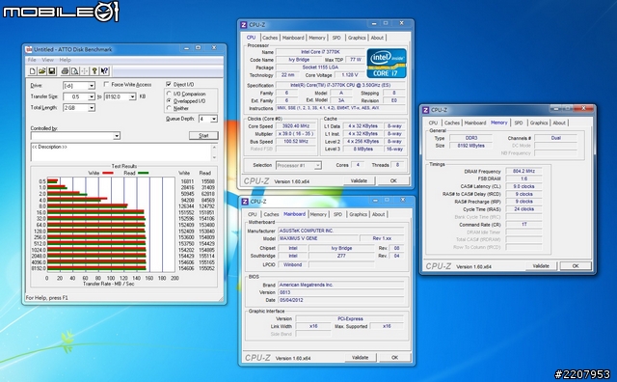Screen dimensions: 617x382
Task: Switch to Caches tab in top CPU-Z window
Action: tap(270, 38)
